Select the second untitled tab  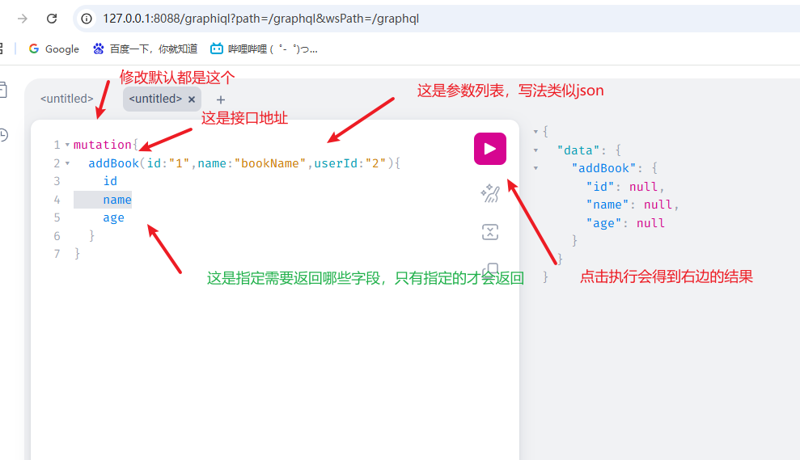tap(155, 99)
